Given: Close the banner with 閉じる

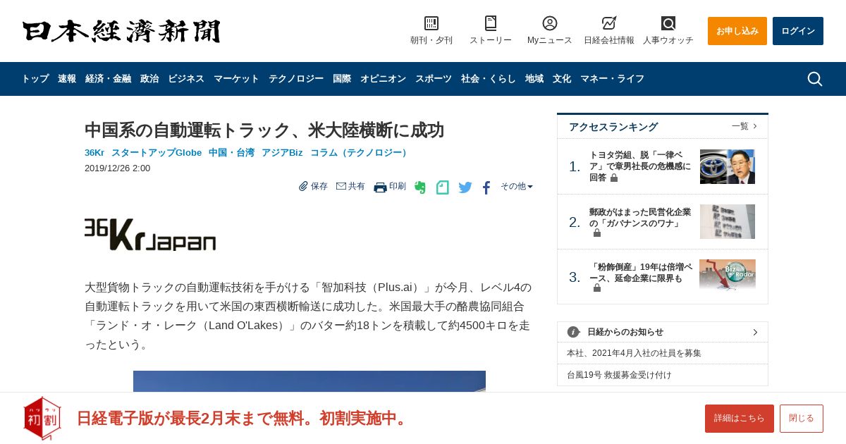Looking at the screenshot, I should tap(802, 419).
